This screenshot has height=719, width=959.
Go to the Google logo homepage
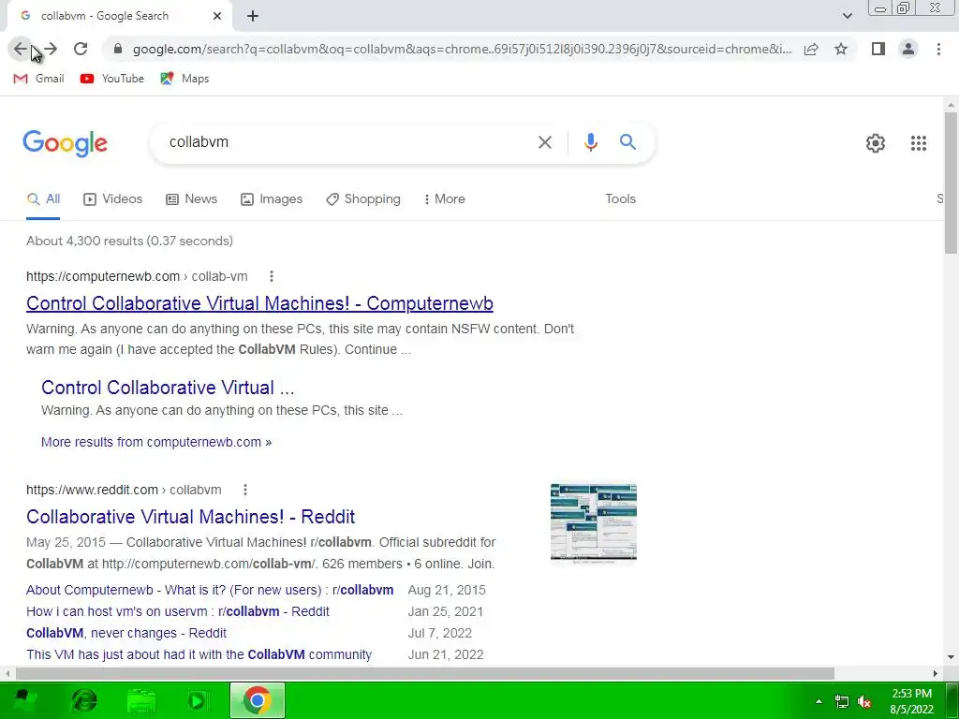click(66, 143)
